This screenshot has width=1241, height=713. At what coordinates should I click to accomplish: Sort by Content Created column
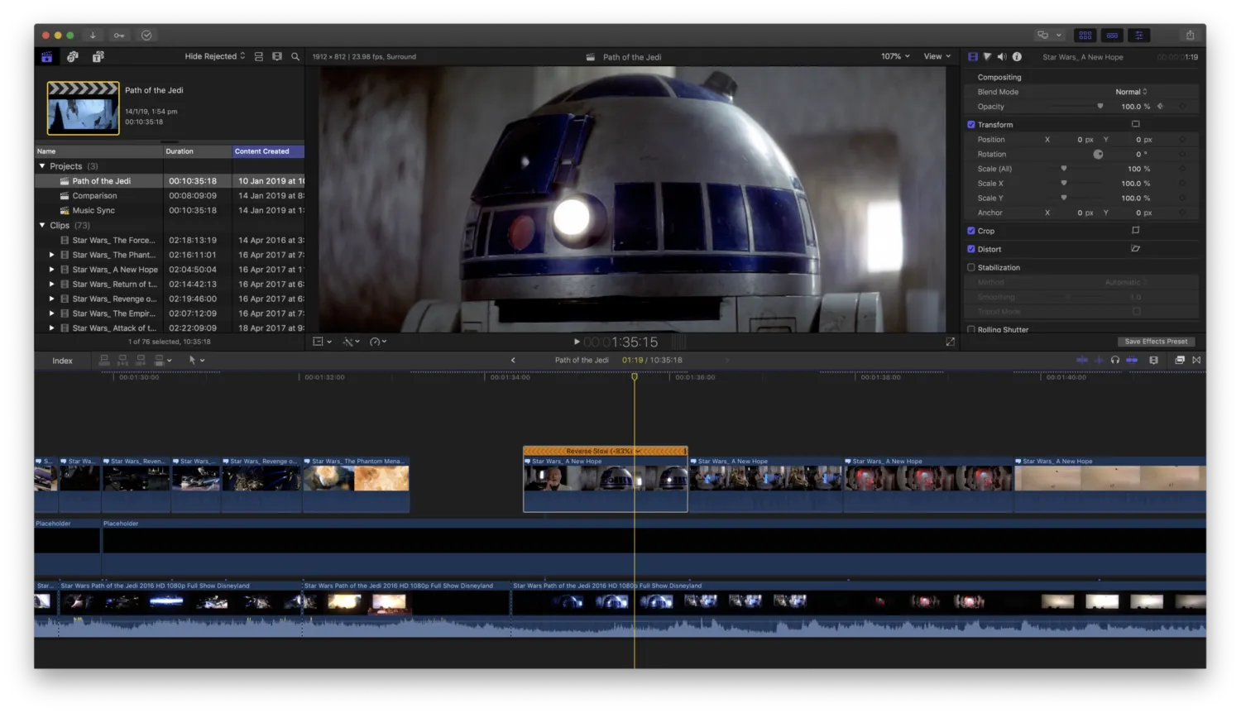[268, 151]
